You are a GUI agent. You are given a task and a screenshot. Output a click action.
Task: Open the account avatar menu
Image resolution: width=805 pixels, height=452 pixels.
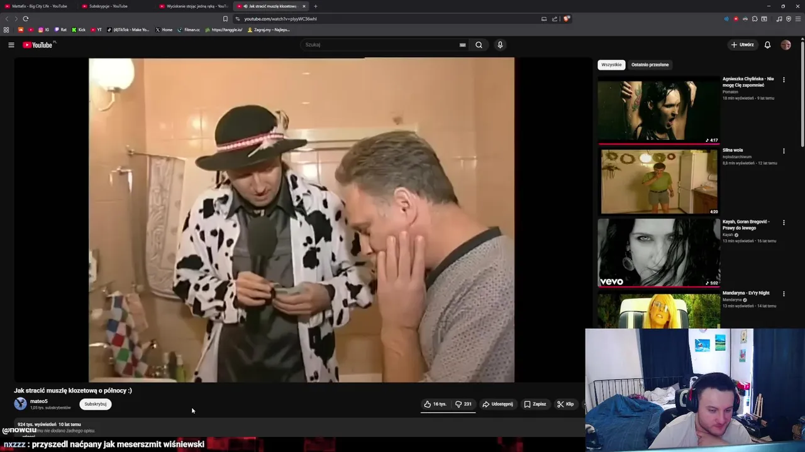786,45
